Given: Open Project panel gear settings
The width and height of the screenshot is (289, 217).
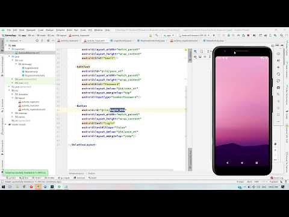Looking at the screenshot, I should pos(48,41).
